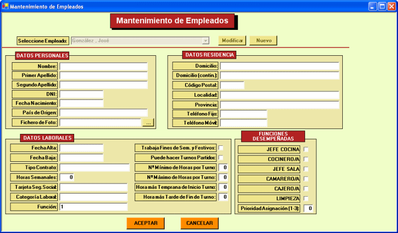398x233 pixels.
Task: Enable Trabaja Fines de Sem. y Festivos checkbox
Action: [221, 148]
